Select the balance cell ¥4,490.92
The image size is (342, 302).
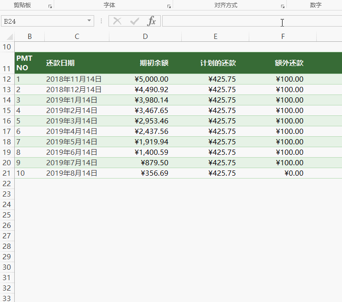(x=145, y=89)
